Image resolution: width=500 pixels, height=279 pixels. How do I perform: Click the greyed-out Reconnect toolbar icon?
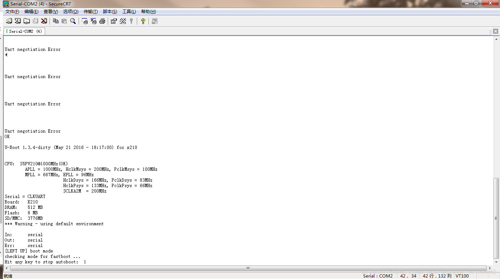[x=35, y=21]
